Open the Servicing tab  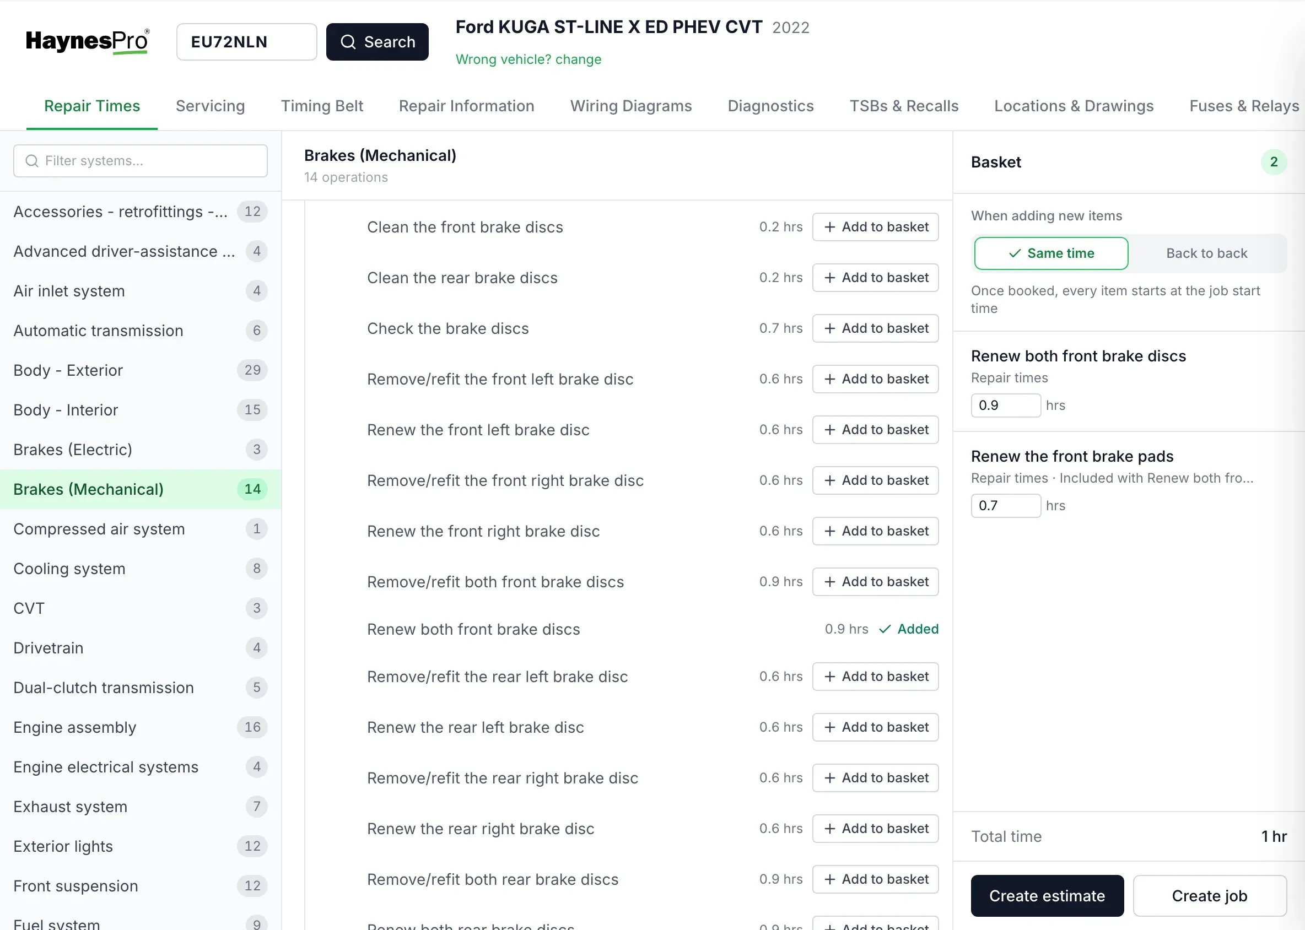tap(210, 106)
